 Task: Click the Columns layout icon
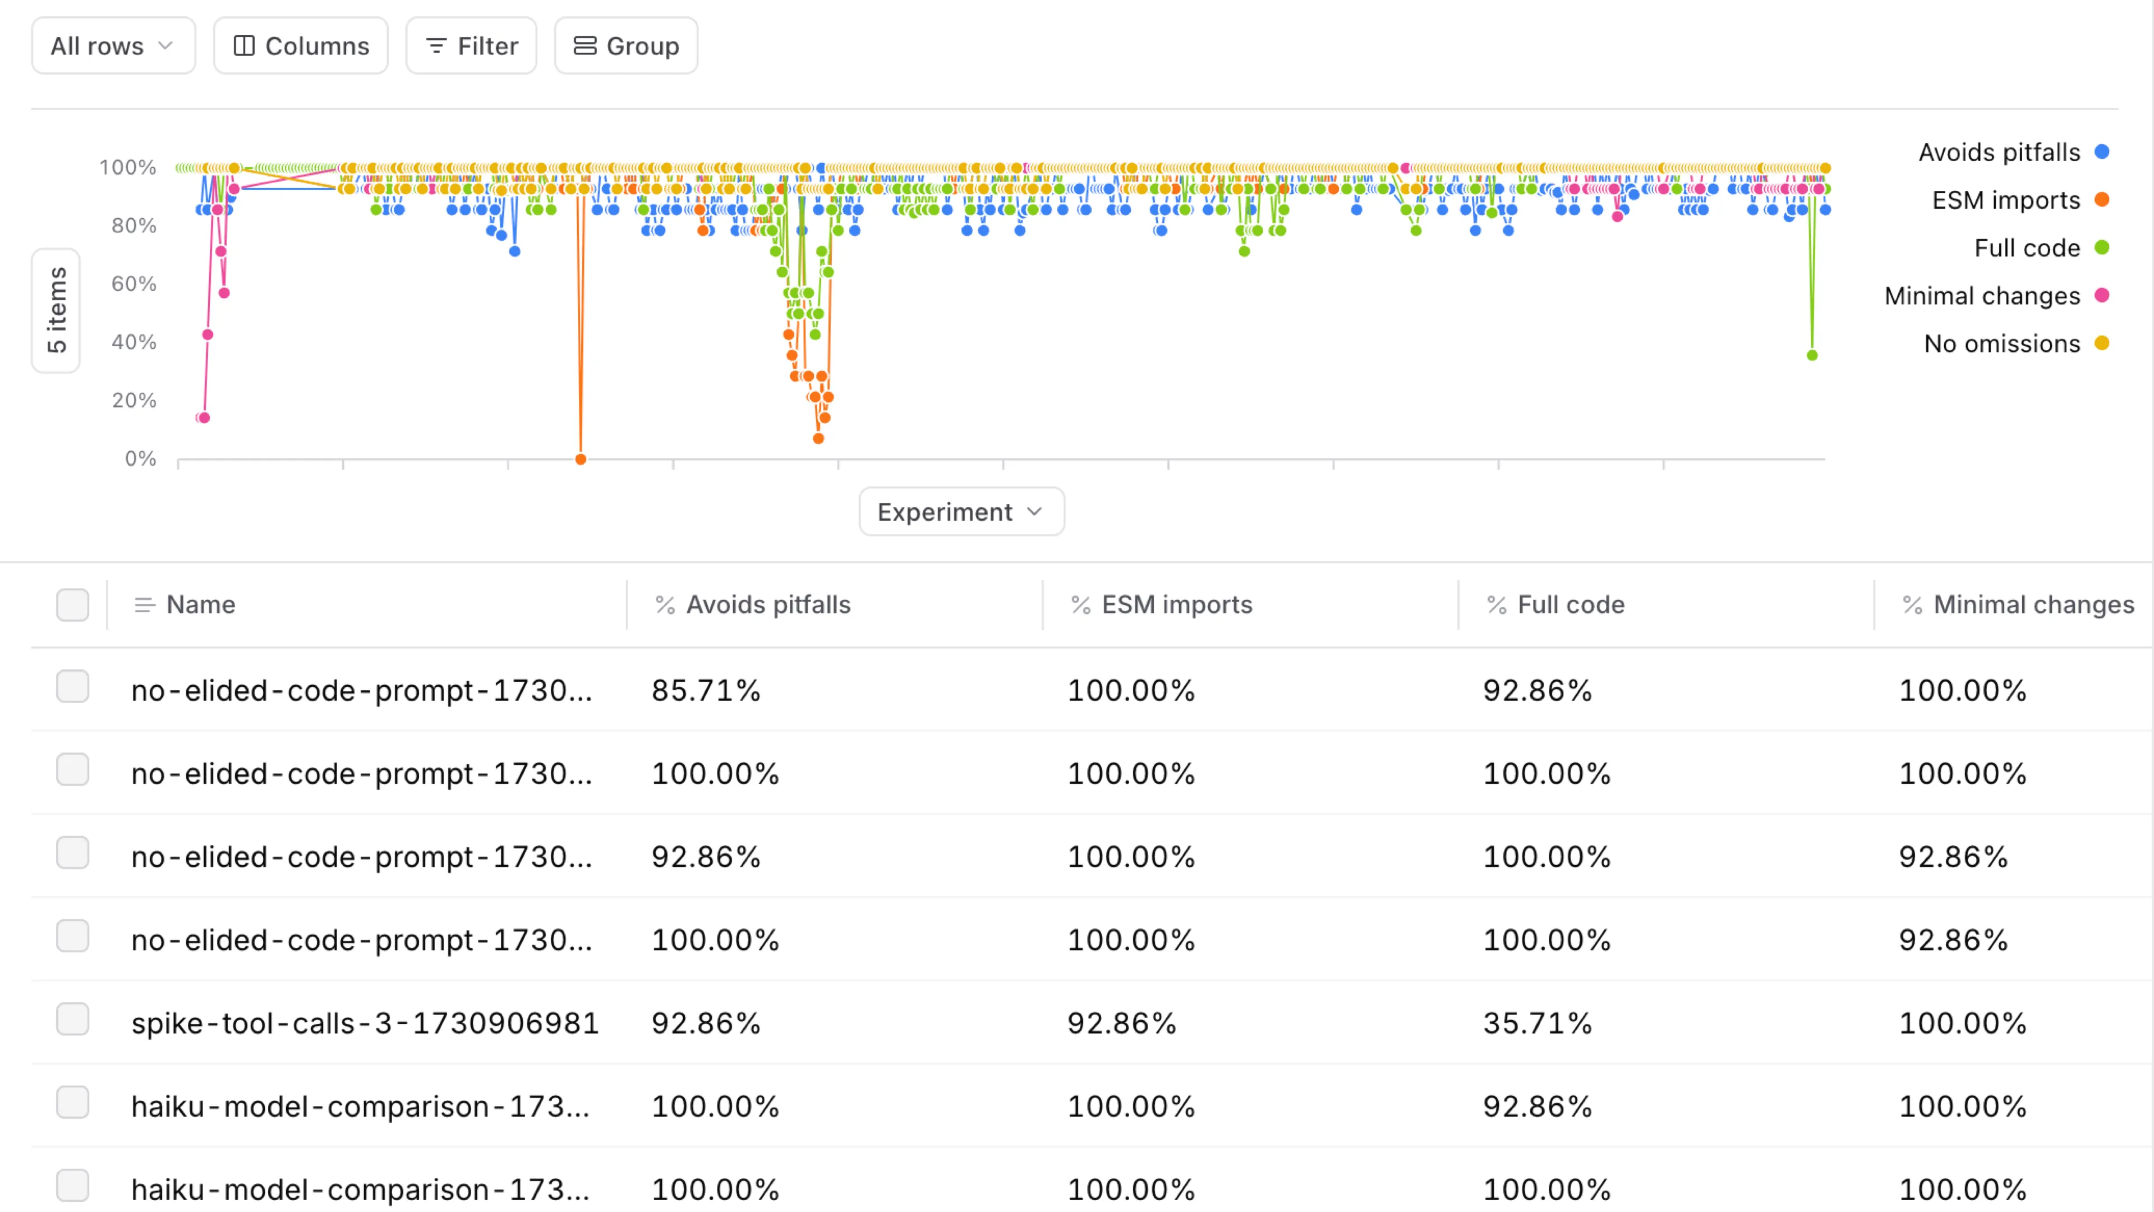click(x=243, y=46)
